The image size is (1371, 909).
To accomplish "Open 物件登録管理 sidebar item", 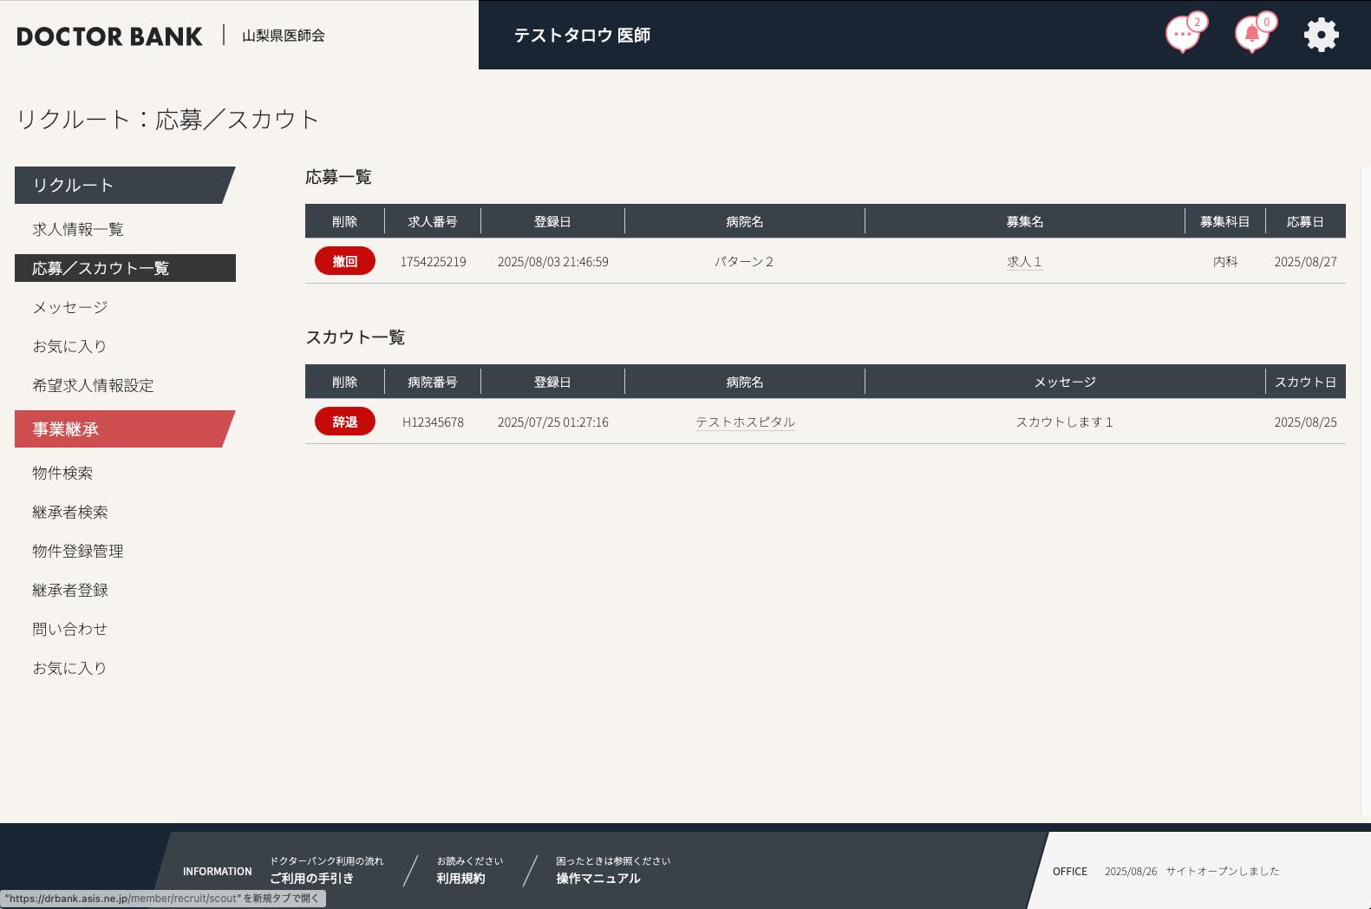I will [78, 551].
